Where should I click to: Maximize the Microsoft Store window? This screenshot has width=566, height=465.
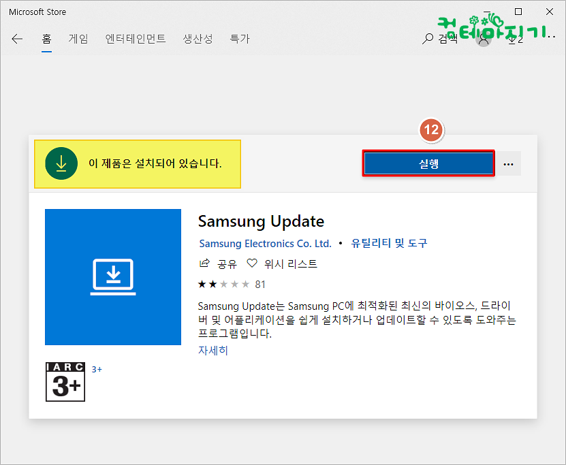click(518, 12)
